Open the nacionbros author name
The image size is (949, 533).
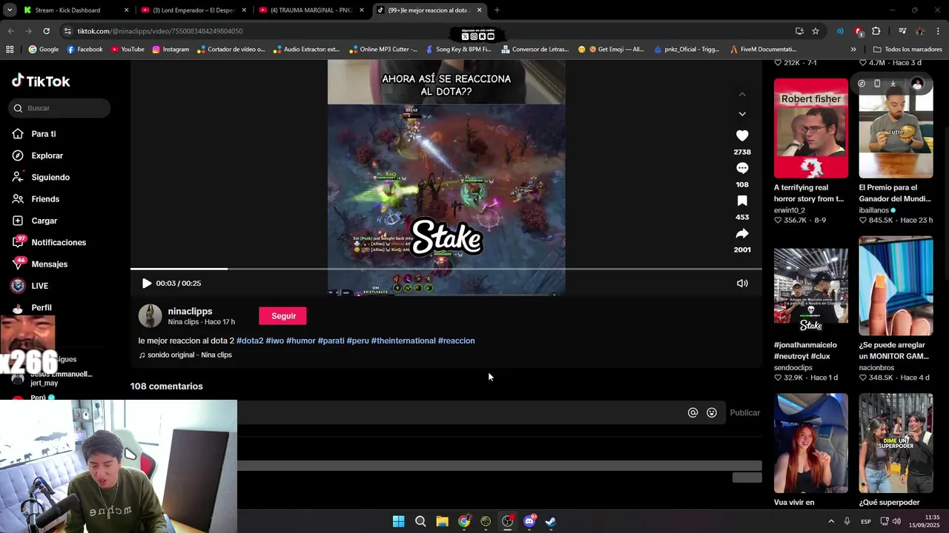[878, 368]
